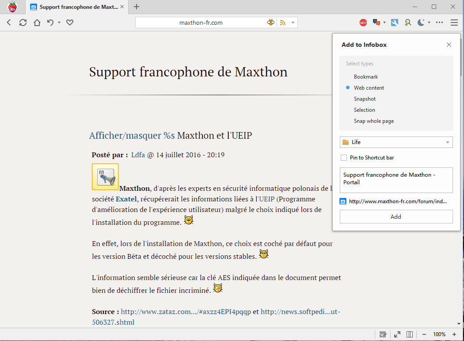Open the news.softpedia source link

point(300,312)
